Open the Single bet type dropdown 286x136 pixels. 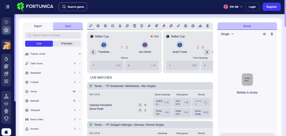[227, 34]
